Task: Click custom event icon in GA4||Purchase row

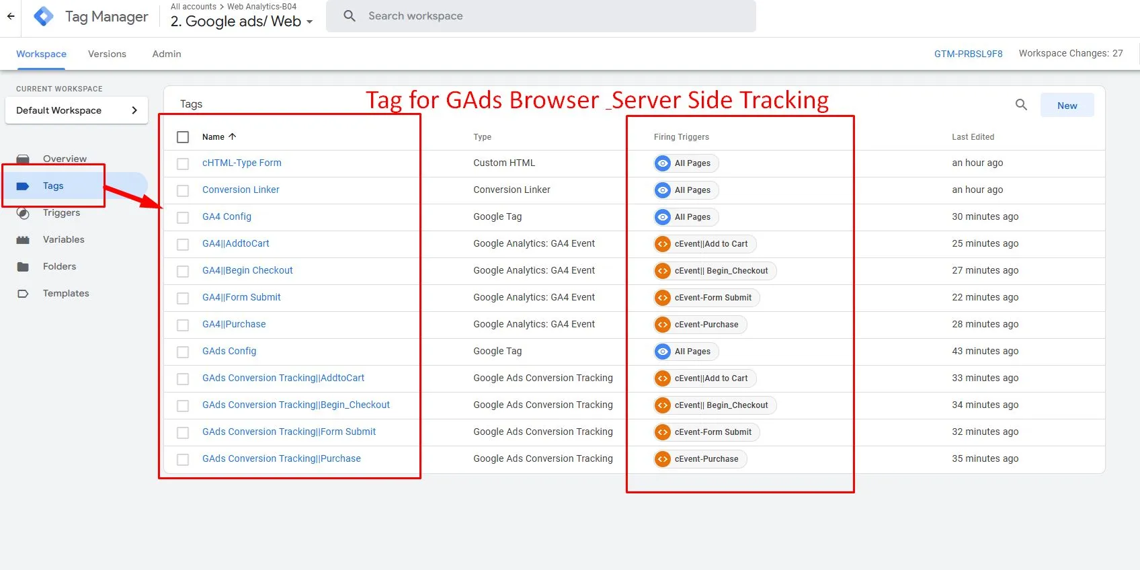Action: click(663, 325)
